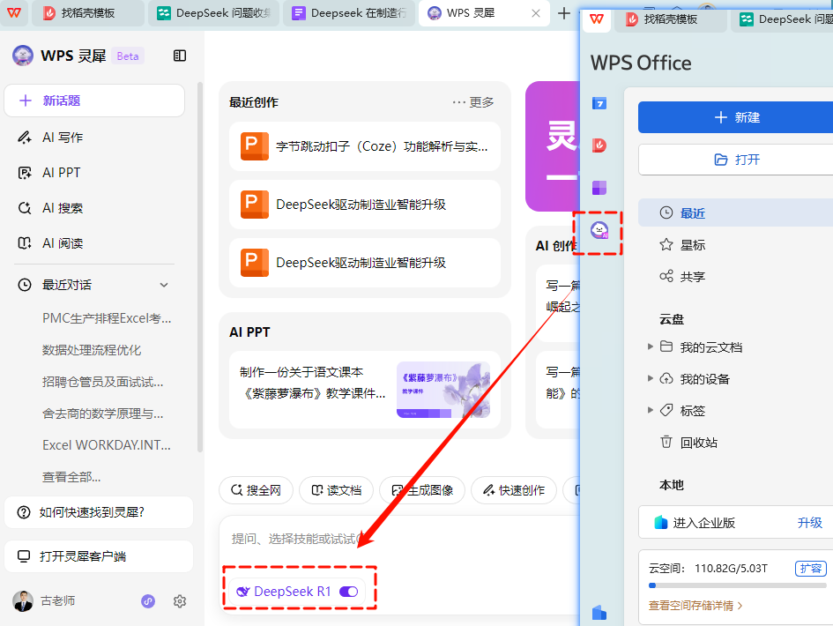The image size is (833, 626).
Task: Click 查看全部... to view all conversations
Action: tap(71, 477)
